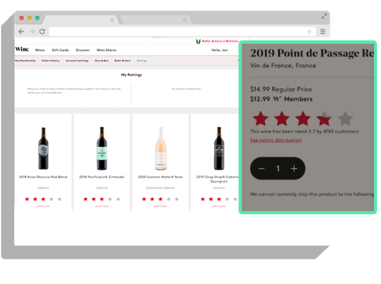Click the browser back arrow
This screenshot has width=381, height=284.
(21, 31)
